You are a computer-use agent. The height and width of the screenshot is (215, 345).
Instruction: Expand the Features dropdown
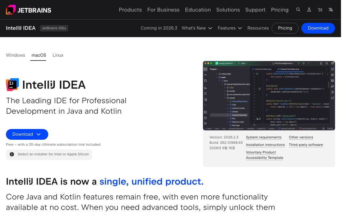click(230, 28)
